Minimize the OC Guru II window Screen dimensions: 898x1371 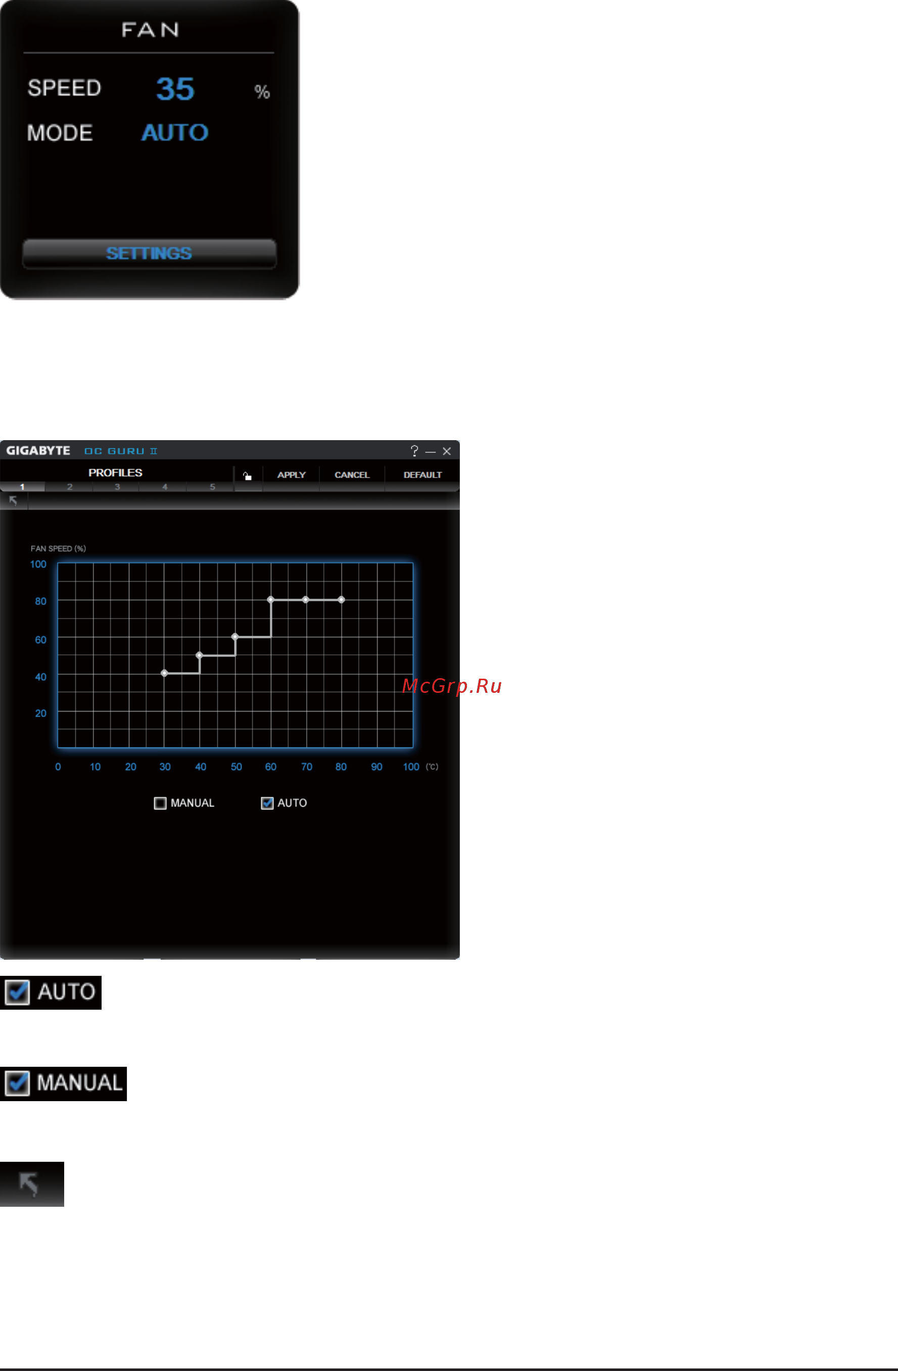coord(430,452)
